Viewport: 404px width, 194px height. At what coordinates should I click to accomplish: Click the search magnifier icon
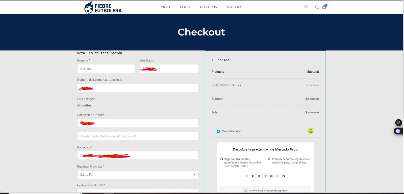pyautogui.click(x=317, y=7)
